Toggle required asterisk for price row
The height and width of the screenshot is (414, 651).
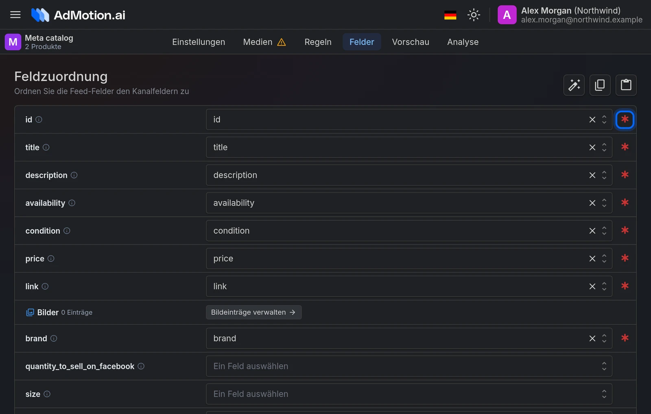(625, 258)
